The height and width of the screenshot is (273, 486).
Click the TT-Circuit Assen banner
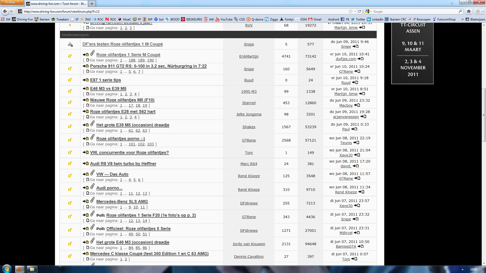tap(412, 53)
